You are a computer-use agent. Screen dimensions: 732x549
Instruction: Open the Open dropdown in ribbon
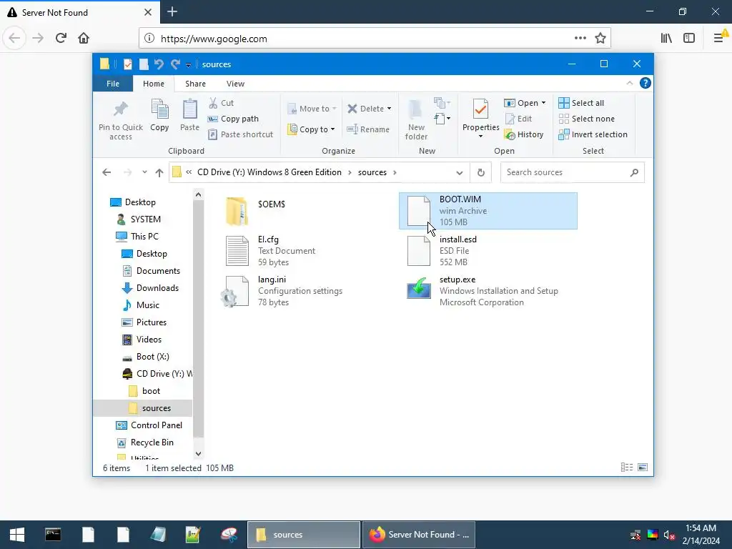tap(525, 103)
